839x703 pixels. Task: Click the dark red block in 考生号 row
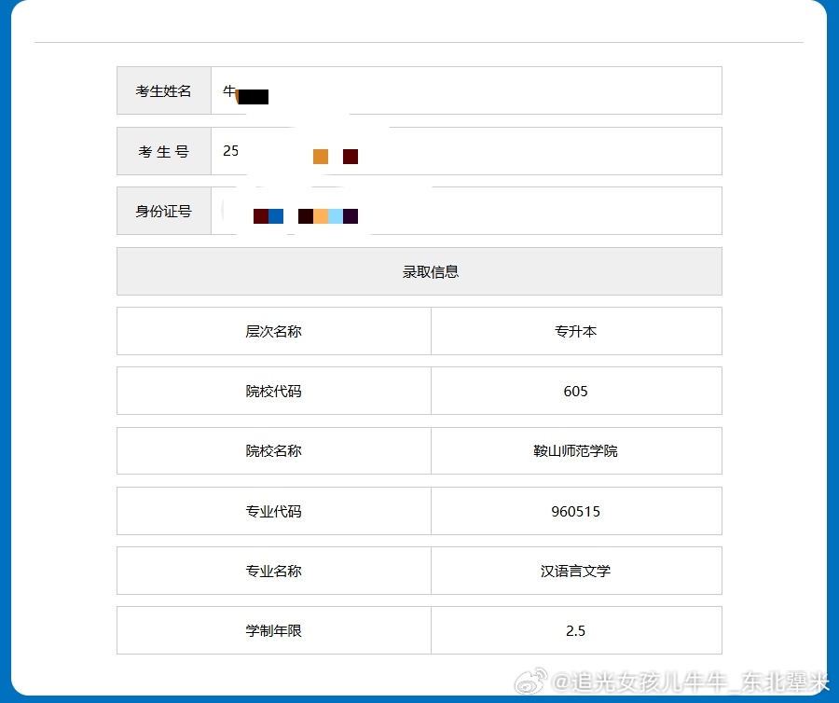[350, 157]
